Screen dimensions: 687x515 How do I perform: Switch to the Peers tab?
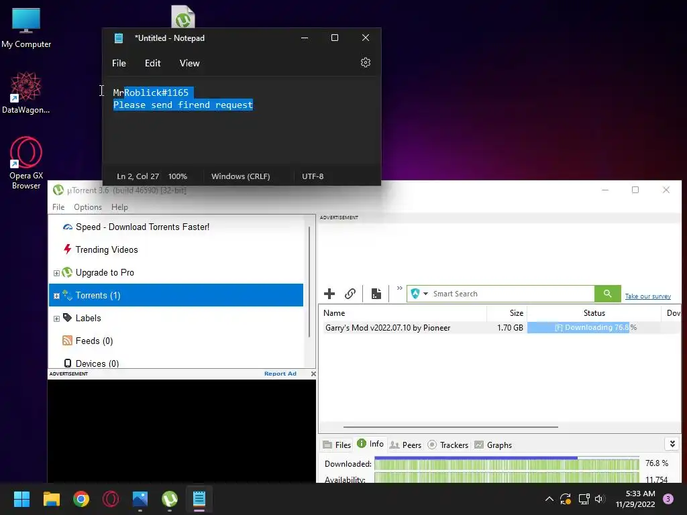(x=405, y=445)
